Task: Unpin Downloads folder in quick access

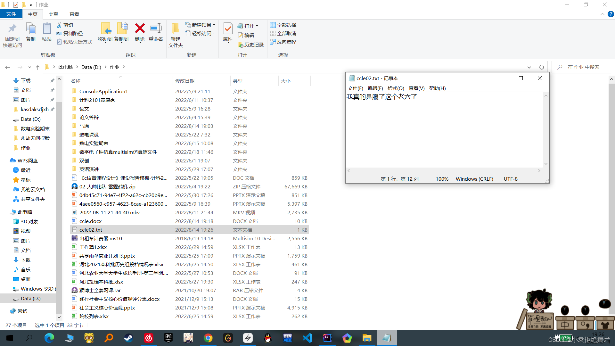Action: [x=52, y=80]
